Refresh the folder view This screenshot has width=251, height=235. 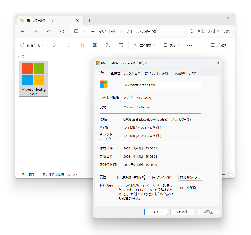(x=62, y=32)
